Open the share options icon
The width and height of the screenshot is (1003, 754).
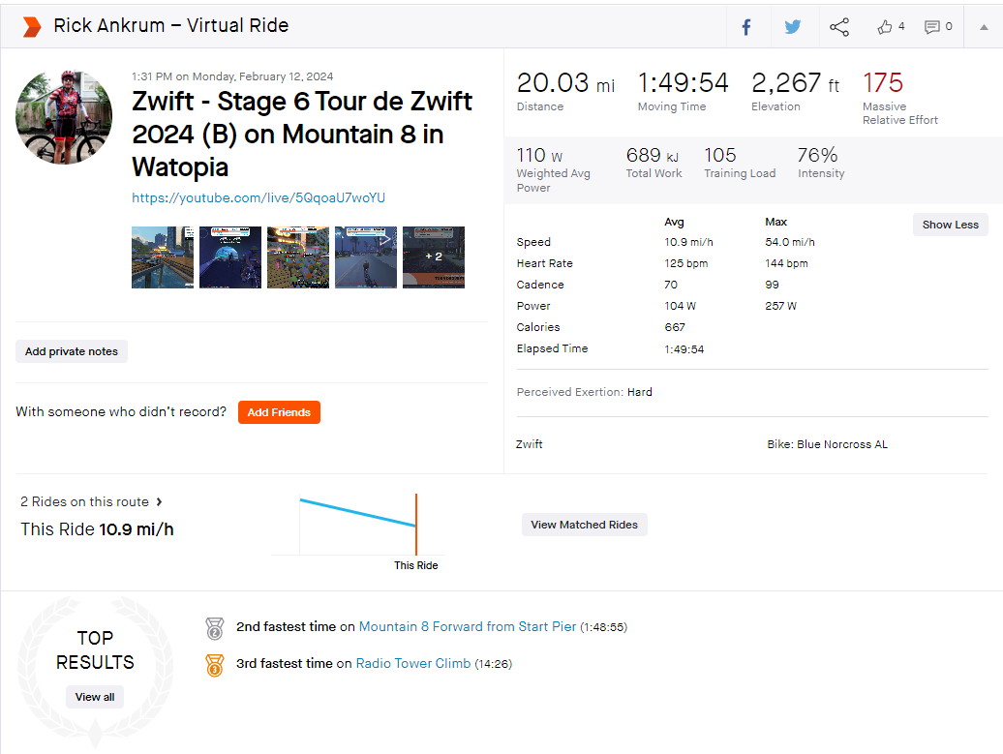point(839,27)
